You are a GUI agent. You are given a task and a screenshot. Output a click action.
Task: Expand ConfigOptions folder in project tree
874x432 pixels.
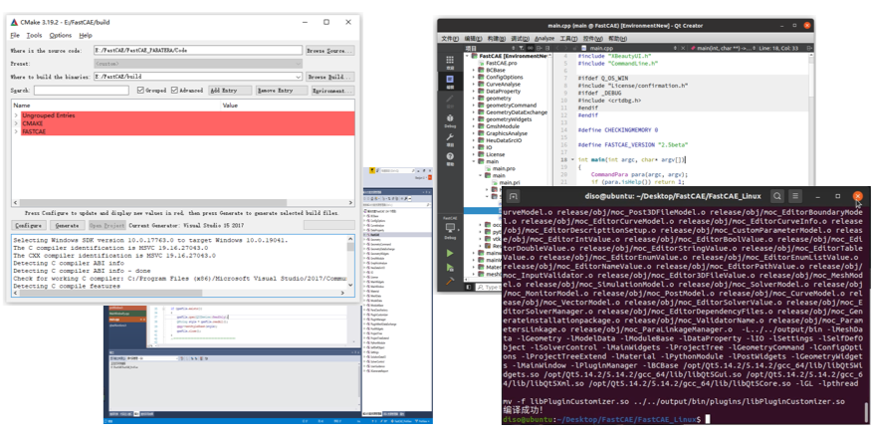click(474, 77)
